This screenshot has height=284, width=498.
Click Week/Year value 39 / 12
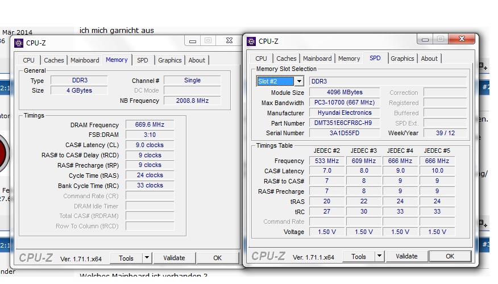pos(445,133)
